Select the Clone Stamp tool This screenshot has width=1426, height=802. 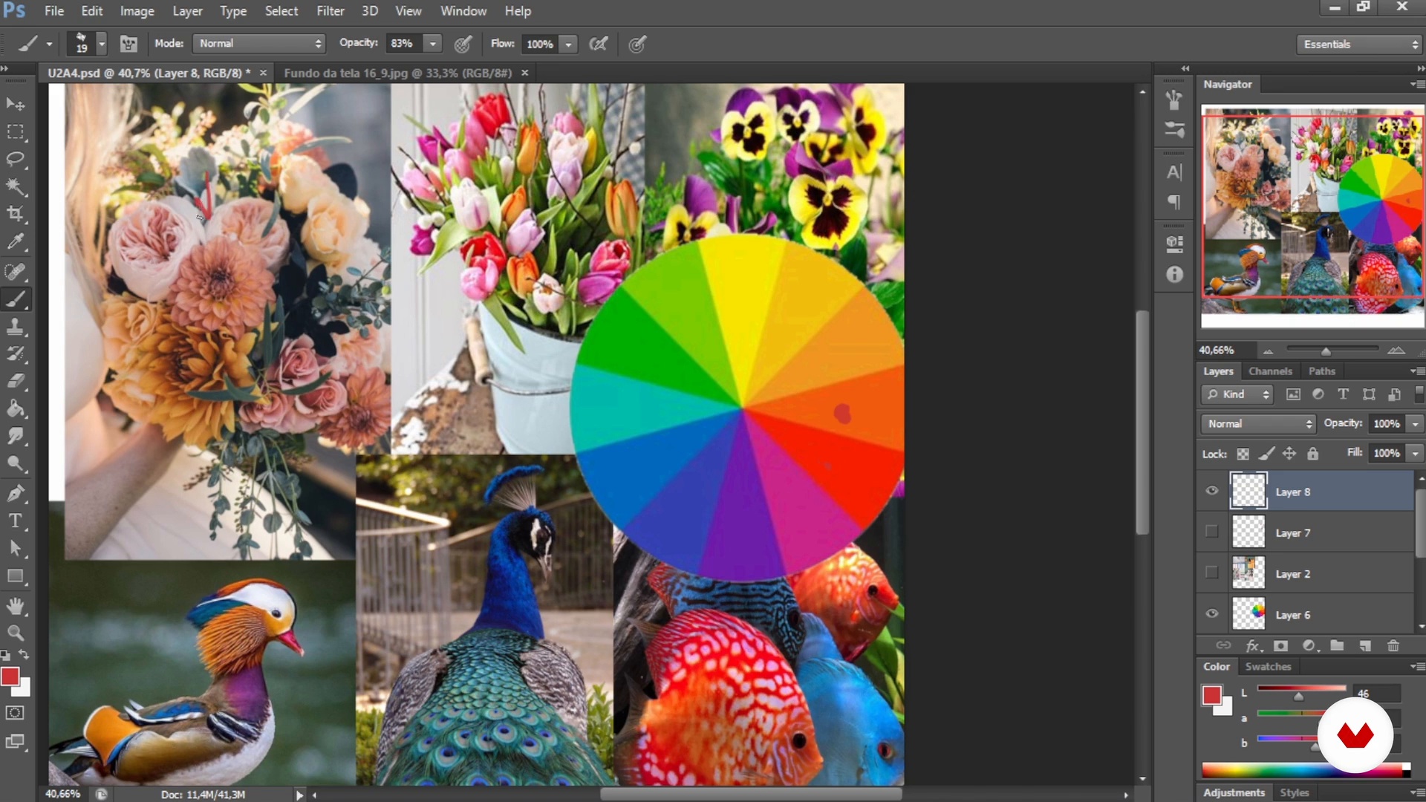(16, 327)
